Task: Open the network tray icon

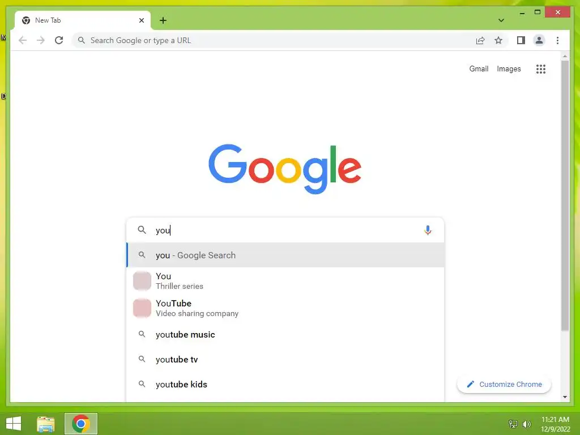Action: tap(513, 424)
